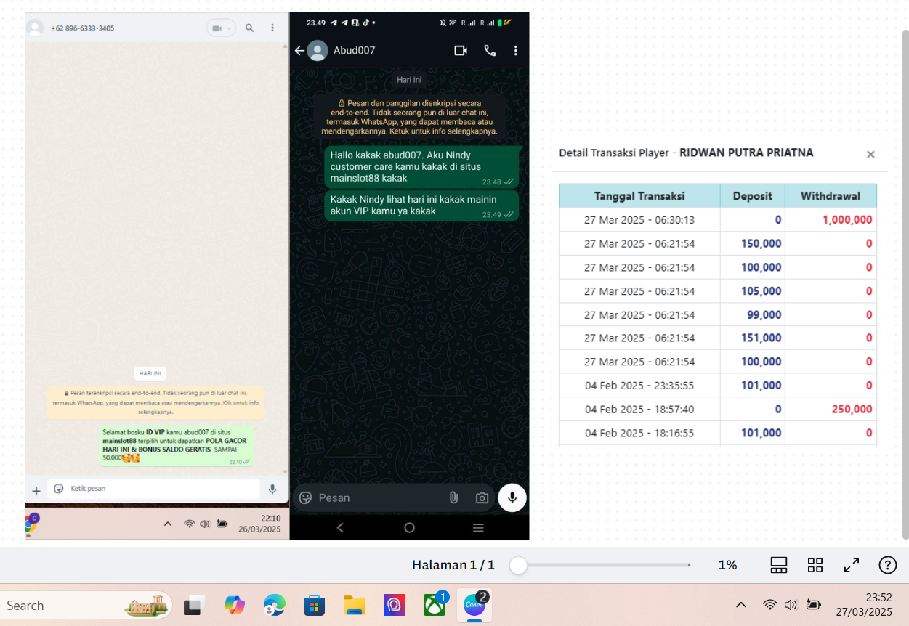Switch to grid view thumbnails

pos(815,565)
